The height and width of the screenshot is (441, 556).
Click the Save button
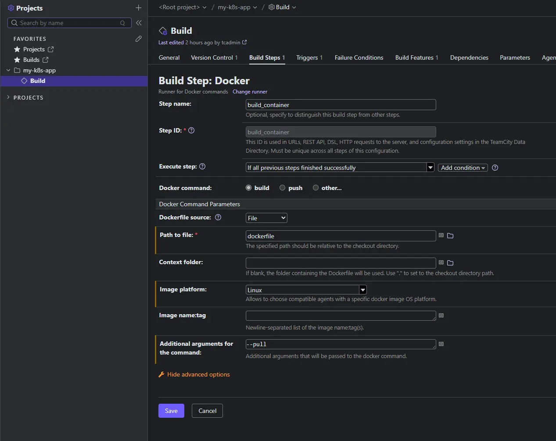pyautogui.click(x=171, y=411)
